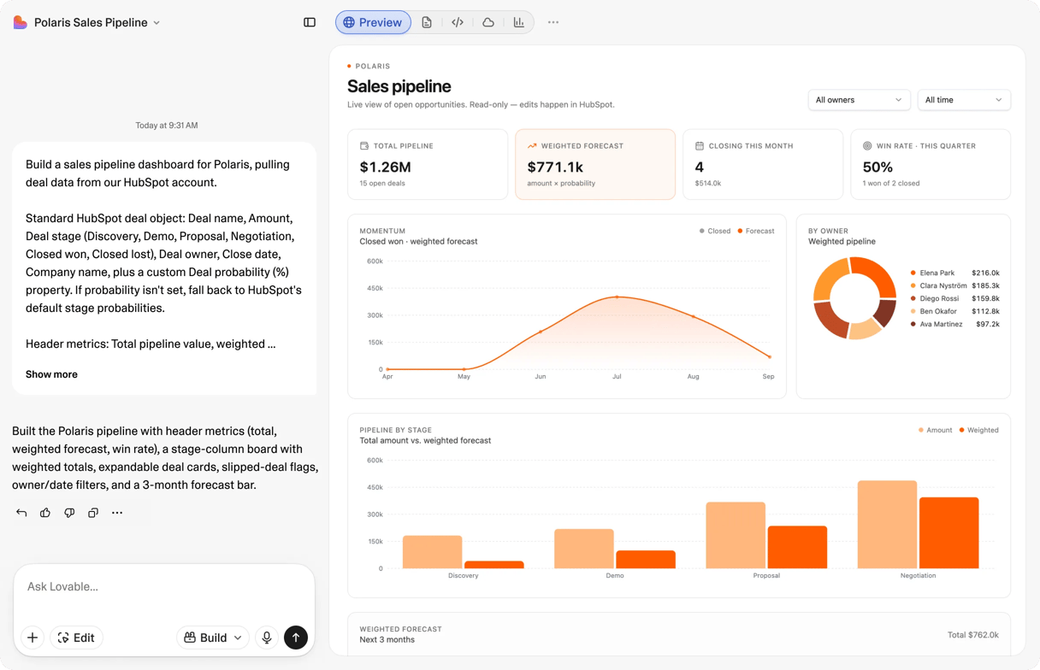Screen dimensions: 1040x670
Task: Click the plus attach button
Action: (32, 638)
